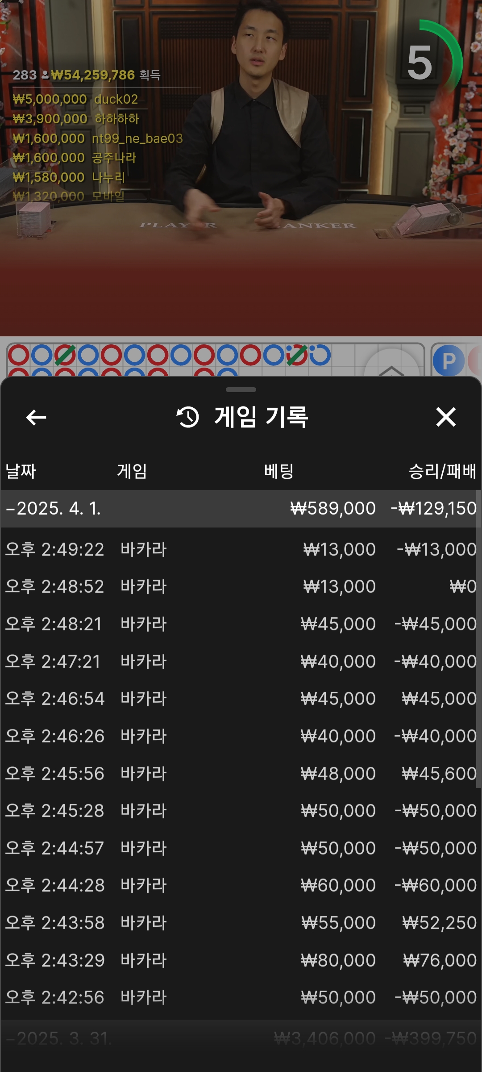The image size is (482, 1072).
Task: Click the 날짜 column header
Action: [x=21, y=471]
